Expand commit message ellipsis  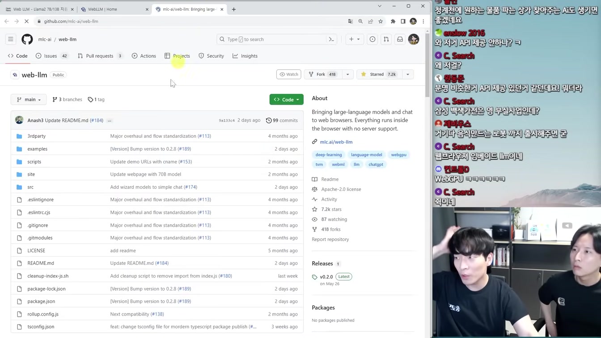point(110,120)
